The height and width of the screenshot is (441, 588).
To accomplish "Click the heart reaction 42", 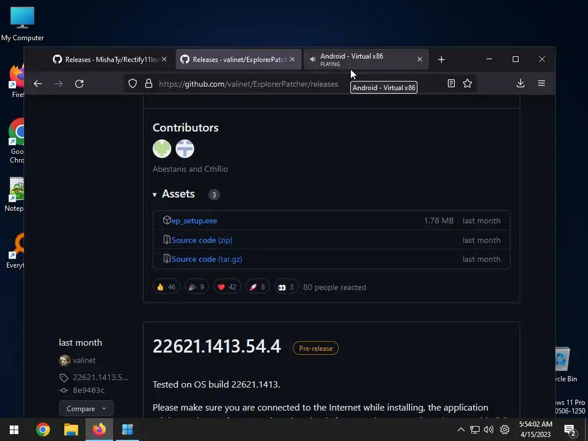I will tap(227, 287).
